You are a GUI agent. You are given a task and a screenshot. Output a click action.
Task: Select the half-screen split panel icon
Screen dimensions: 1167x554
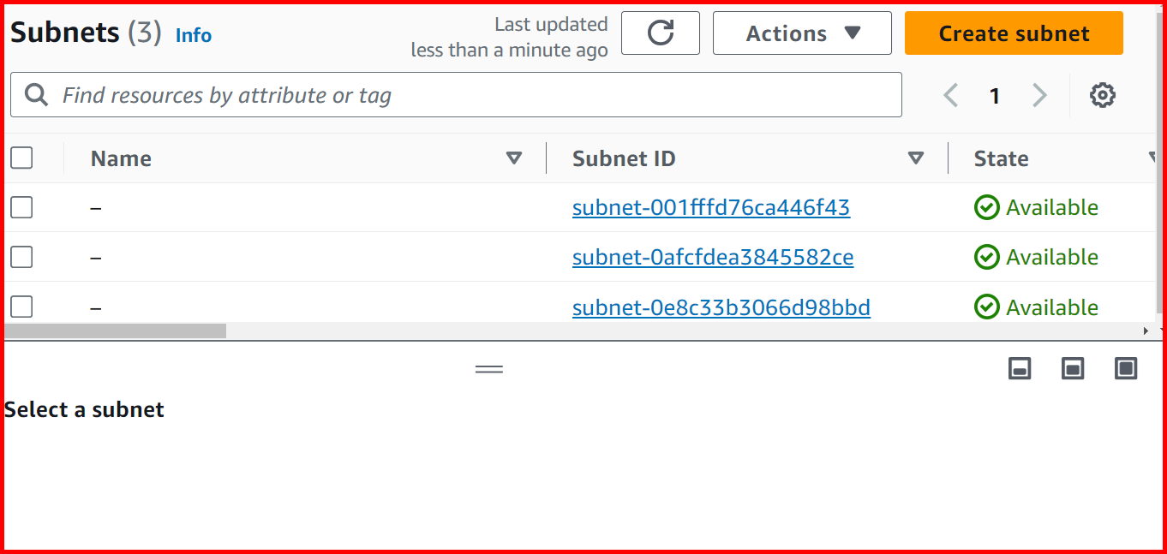[x=1072, y=367]
